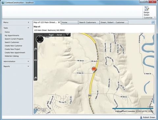Viewport: 158px width, 120px height.
Task: Open My Appointments task link
Action: [x=12, y=35]
